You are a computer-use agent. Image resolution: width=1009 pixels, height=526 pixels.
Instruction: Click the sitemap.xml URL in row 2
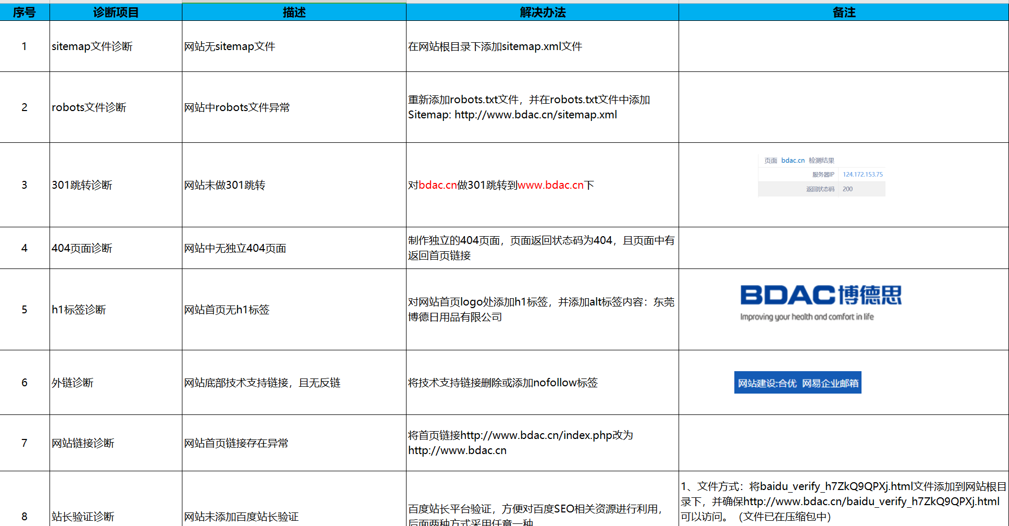pos(535,115)
